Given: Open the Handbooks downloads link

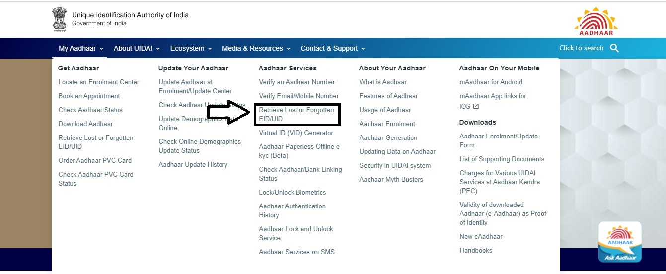Looking at the screenshot, I should pos(476,251).
